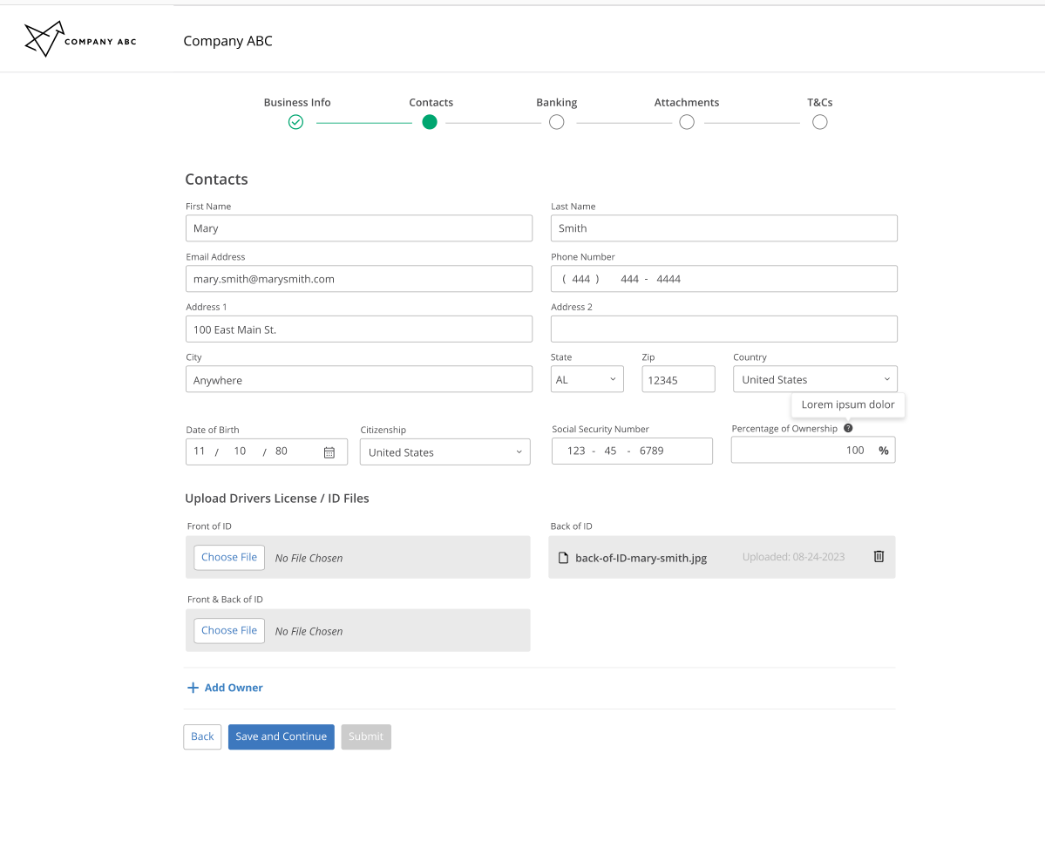
Task: Open the Country dropdown
Action: 814,379
